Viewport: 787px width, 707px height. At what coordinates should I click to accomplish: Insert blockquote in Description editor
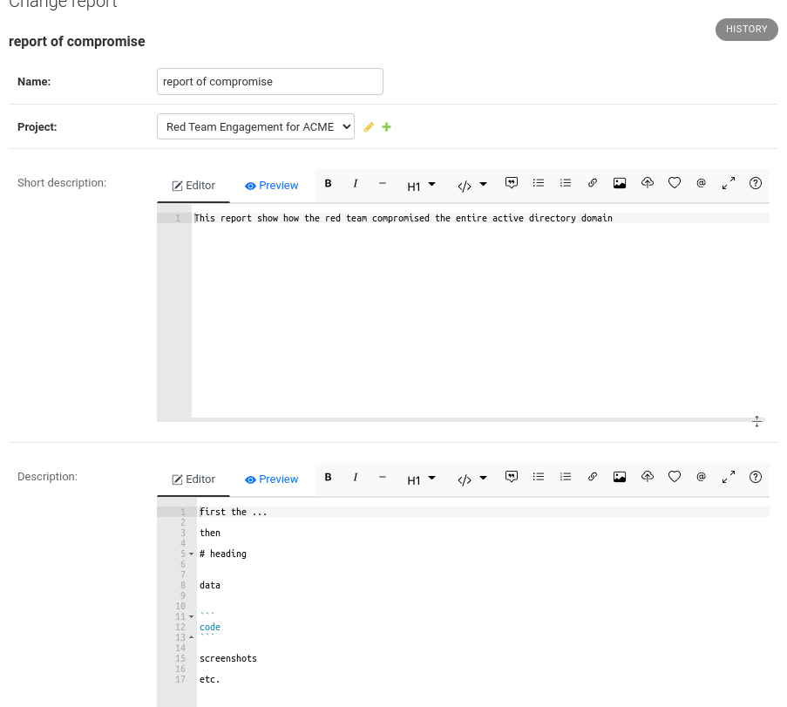point(512,477)
